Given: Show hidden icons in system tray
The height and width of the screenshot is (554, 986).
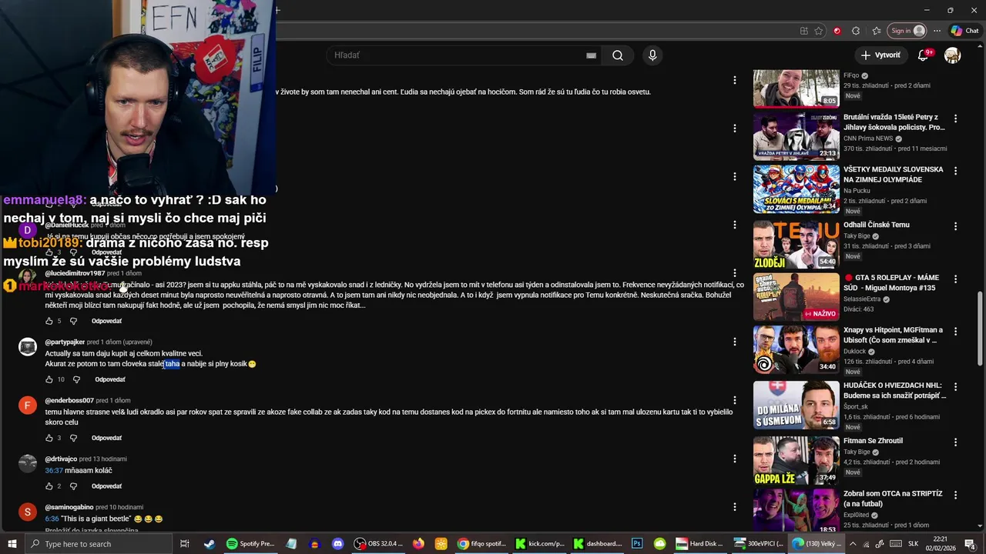Looking at the screenshot, I should click(852, 543).
